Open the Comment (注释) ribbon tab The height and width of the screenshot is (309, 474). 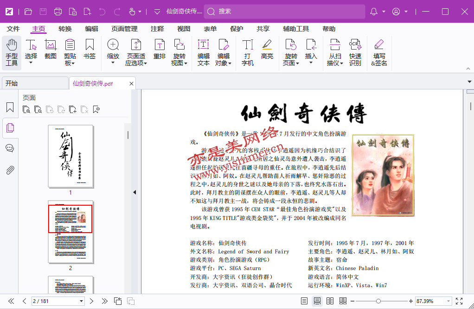[157, 29]
